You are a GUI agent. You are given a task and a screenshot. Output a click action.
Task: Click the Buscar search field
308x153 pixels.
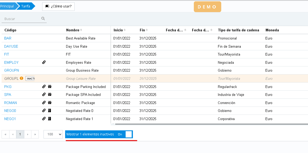[22, 19]
